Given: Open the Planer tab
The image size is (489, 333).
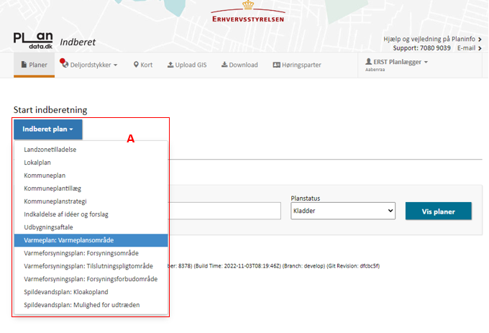Looking at the screenshot, I should 34,65.
